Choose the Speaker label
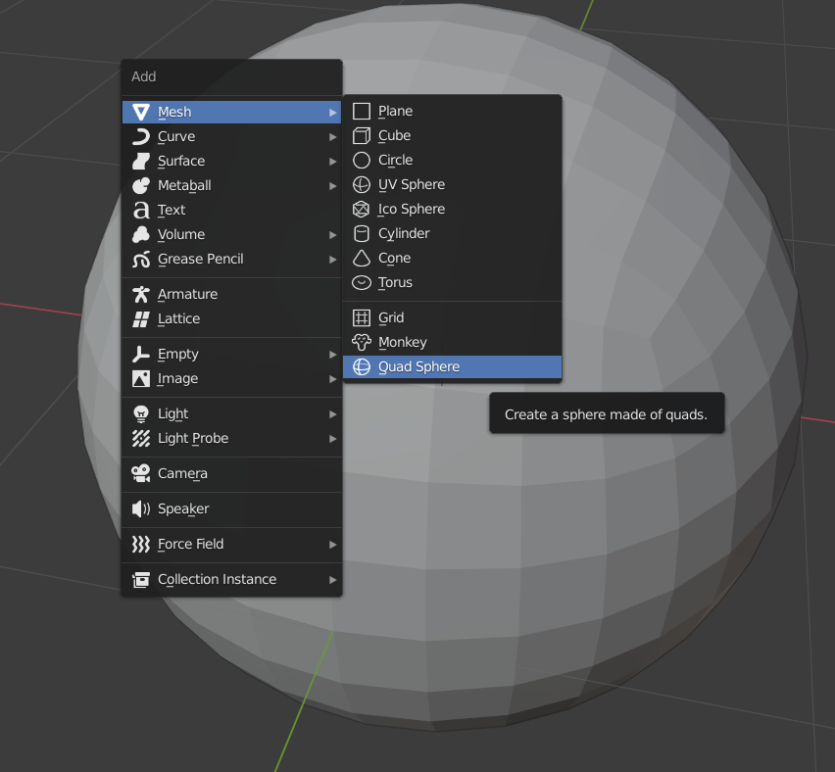The height and width of the screenshot is (772, 835). 183,509
